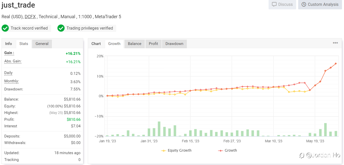Click the underlined Monthly label
344x165 pixels.
pyautogui.click(x=12, y=81)
